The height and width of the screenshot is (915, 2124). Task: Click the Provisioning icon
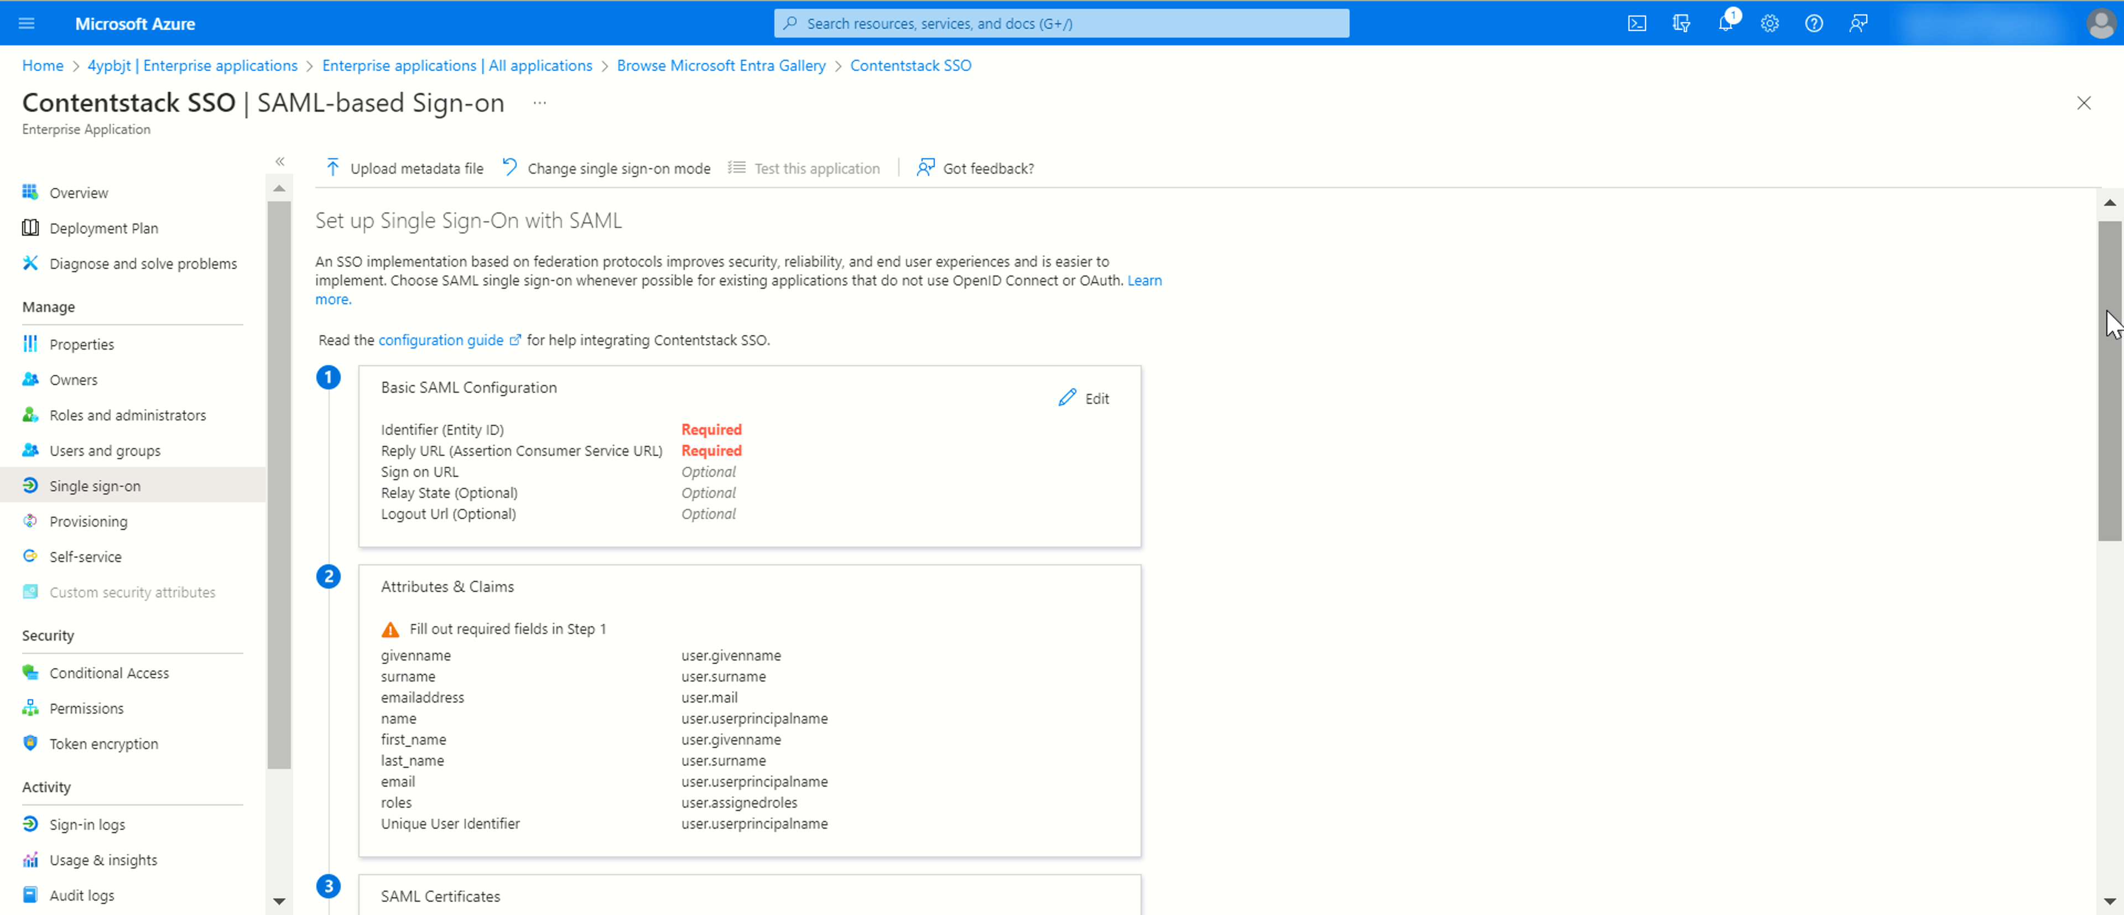(x=30, y=521)
